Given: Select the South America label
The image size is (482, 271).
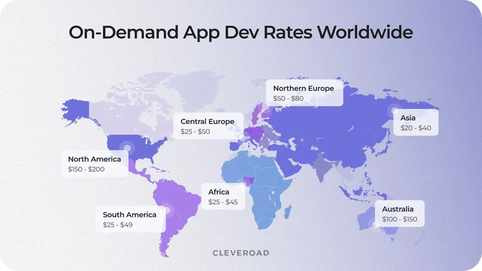Looking at the screenshot, I should [x=129, y=214].
